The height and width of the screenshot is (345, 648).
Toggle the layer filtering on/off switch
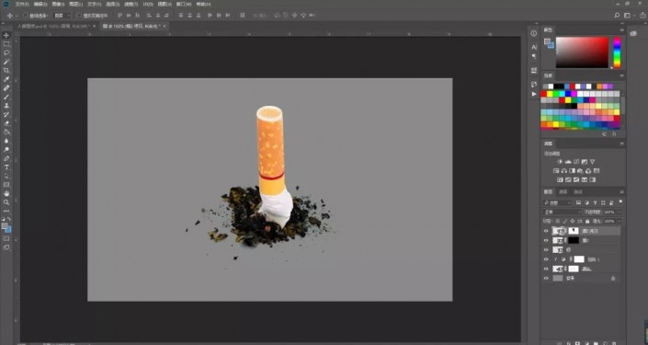pos(620,202)
